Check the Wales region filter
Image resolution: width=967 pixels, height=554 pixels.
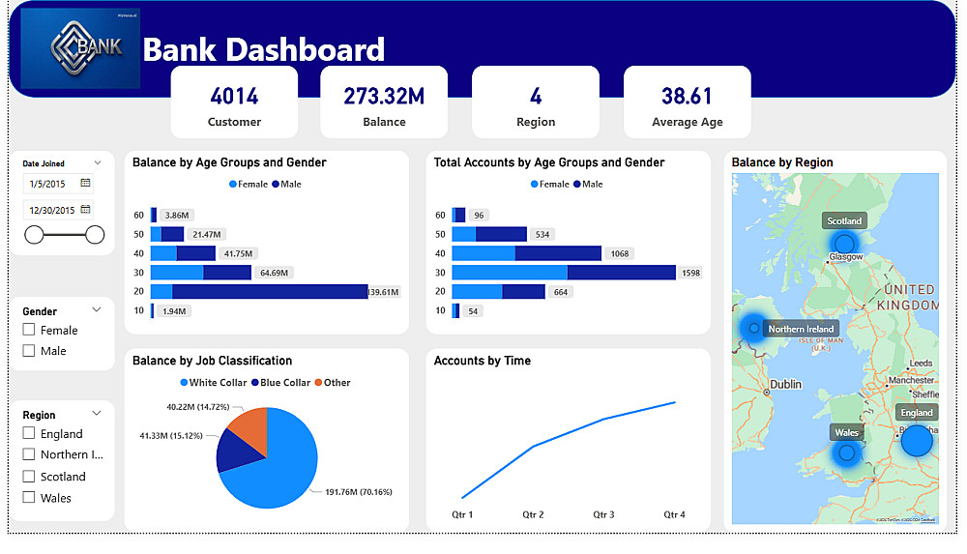click(29, 497)
